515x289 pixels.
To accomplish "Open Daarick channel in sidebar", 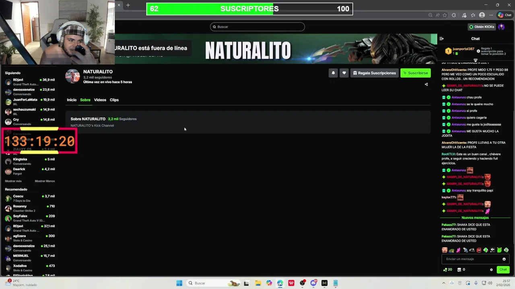I will pos(30,171).
